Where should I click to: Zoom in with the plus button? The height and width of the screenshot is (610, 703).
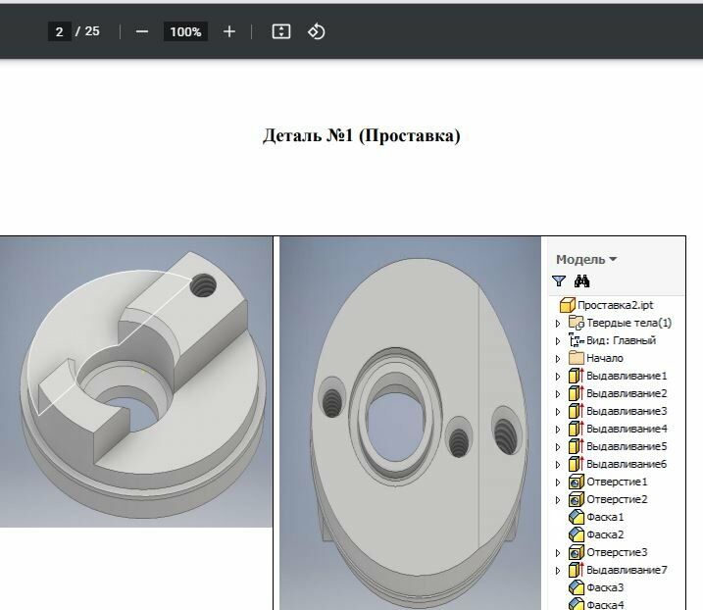pos(229,31)
